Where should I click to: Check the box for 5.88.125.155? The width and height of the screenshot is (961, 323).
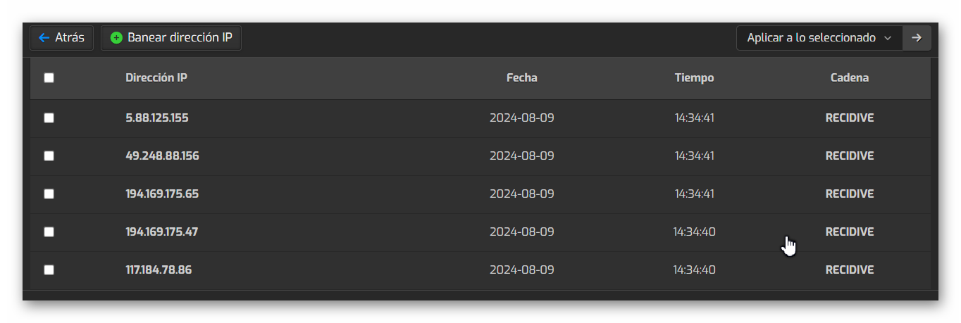[49, 118]
